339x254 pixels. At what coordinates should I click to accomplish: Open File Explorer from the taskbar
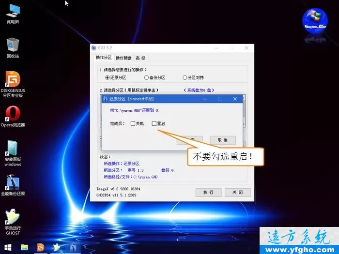24,248
